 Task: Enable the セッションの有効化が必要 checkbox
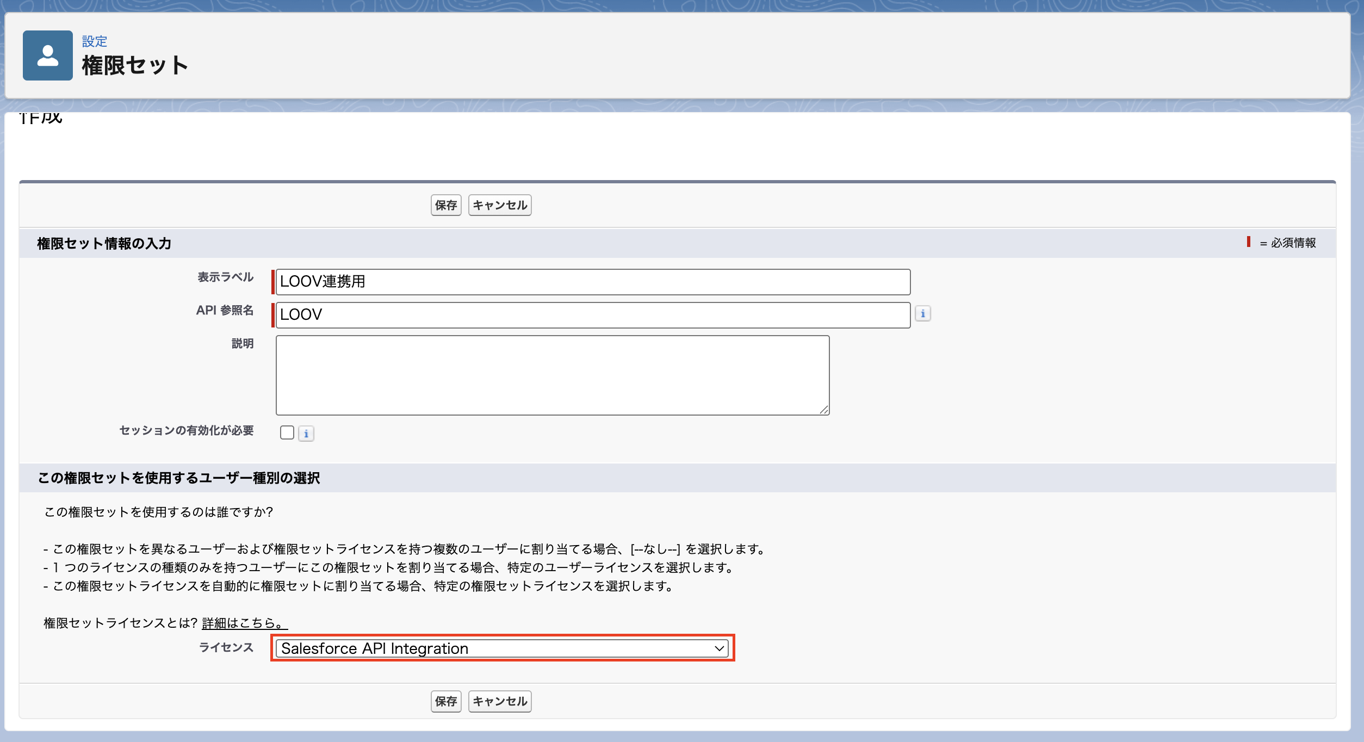tap(287, 432)
